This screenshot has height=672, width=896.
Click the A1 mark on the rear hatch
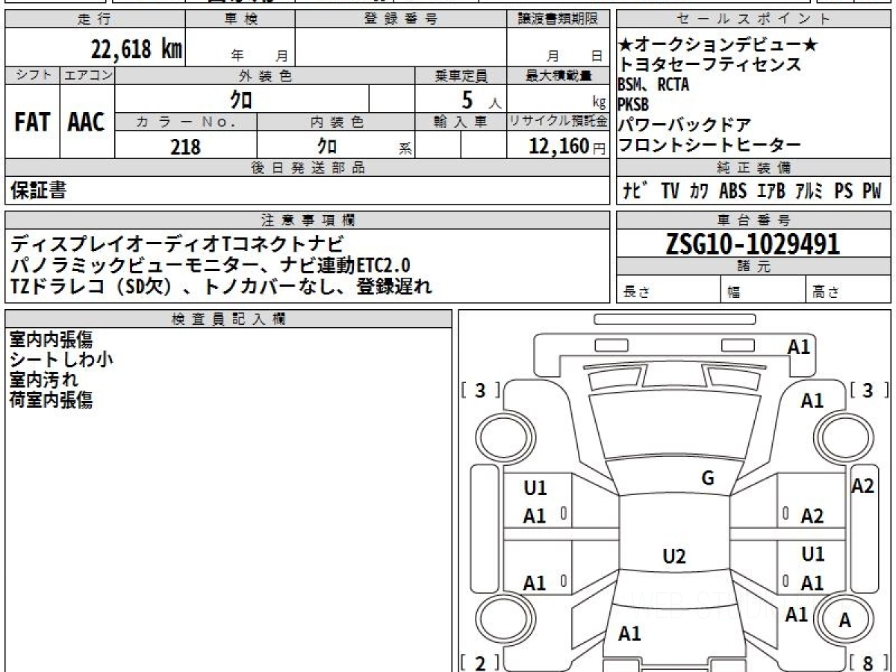pos(629,634)
